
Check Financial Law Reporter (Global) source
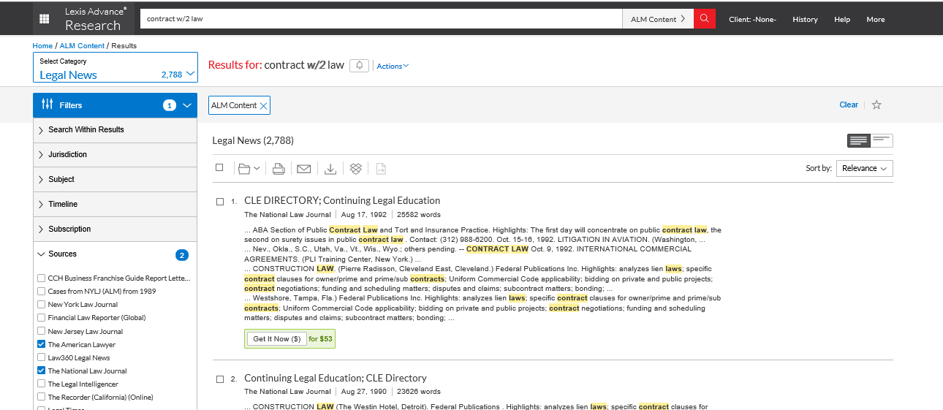coord(41,318)
